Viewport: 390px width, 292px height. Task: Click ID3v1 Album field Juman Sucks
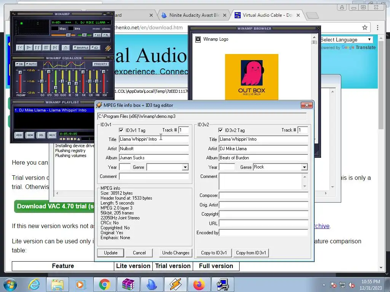(154, 158)
